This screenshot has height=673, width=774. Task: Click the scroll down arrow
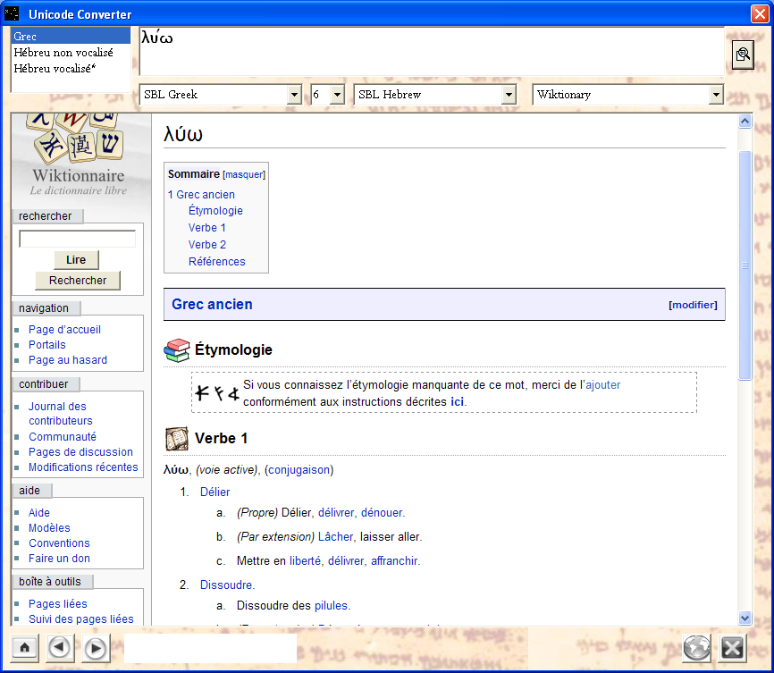(x=745, y=618)
